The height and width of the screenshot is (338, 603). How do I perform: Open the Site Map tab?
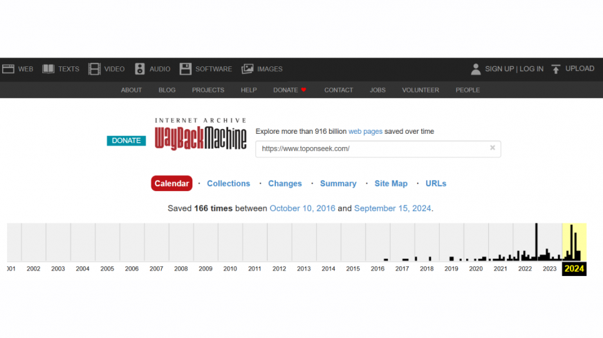tap(391, 183)
